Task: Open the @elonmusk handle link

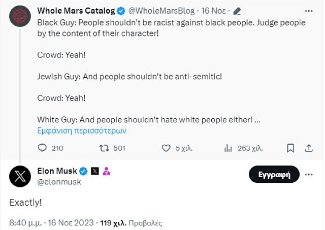Action: (x=59, y=182)
